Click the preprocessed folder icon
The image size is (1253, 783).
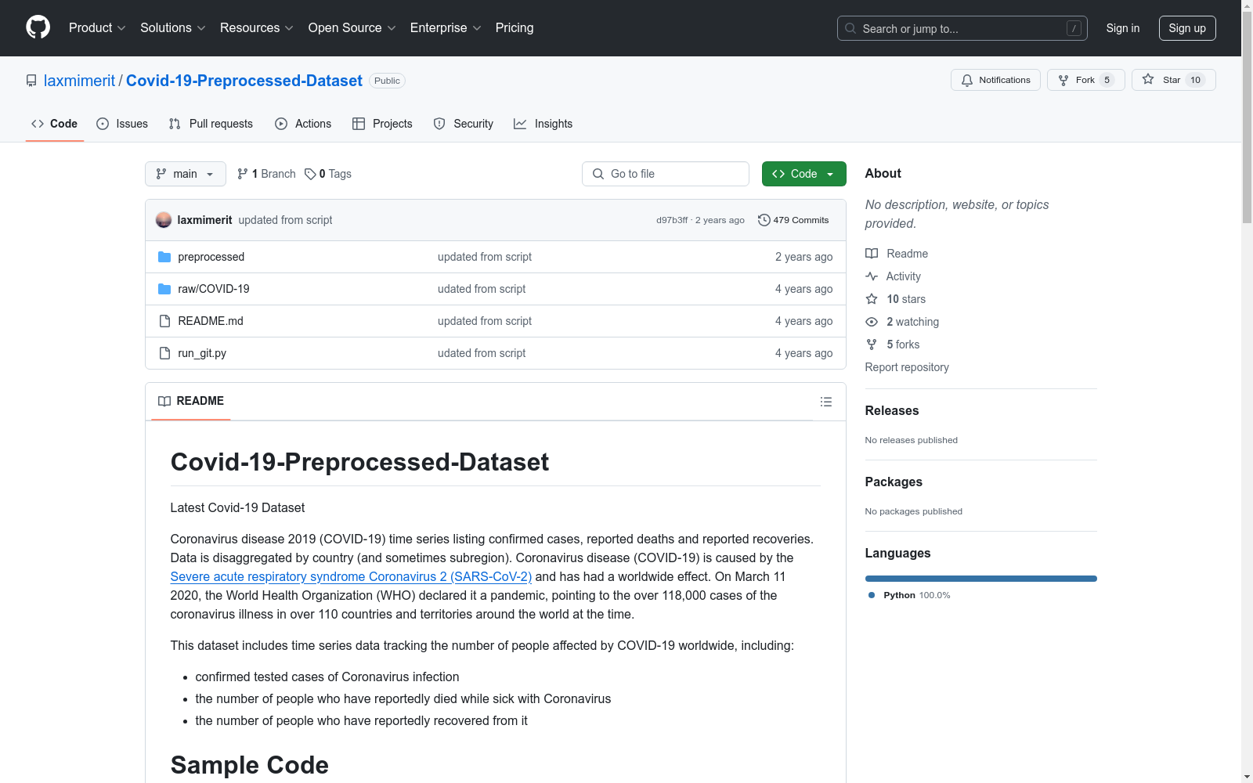coord(164,257)
